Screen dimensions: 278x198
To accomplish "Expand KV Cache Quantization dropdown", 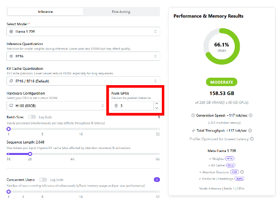I will point(83,81).
